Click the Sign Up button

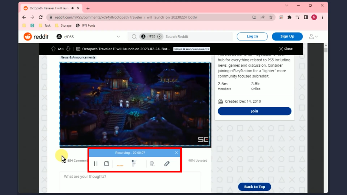[x=287, y=36]
